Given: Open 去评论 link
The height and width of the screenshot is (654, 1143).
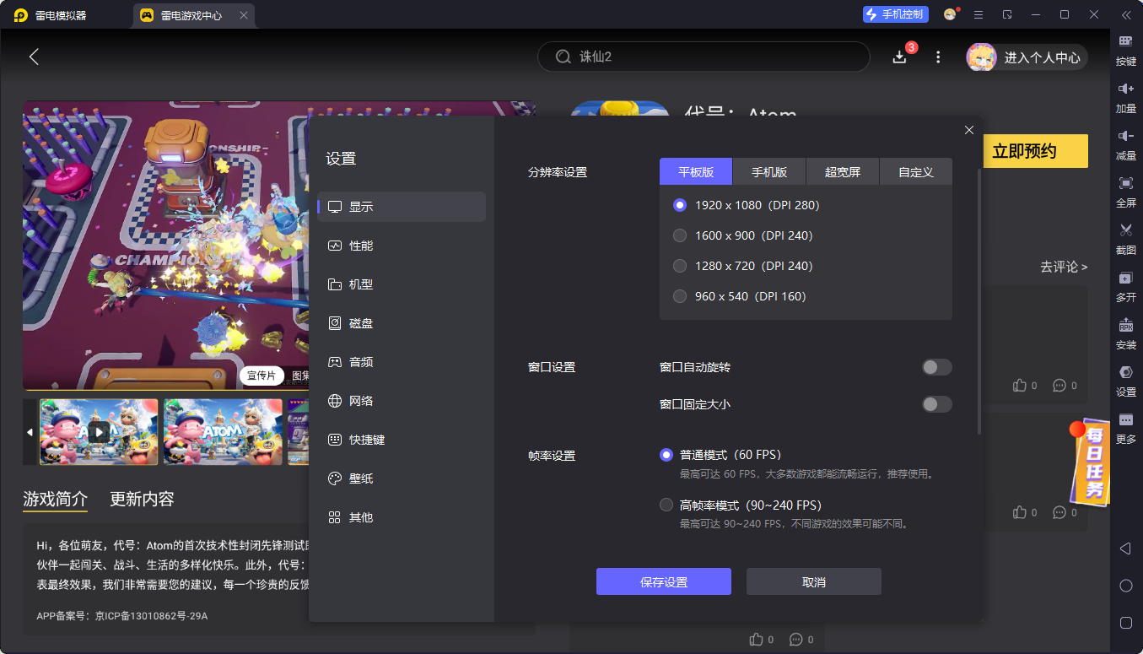Looking at the screenshot, I should pos(1064,267).
